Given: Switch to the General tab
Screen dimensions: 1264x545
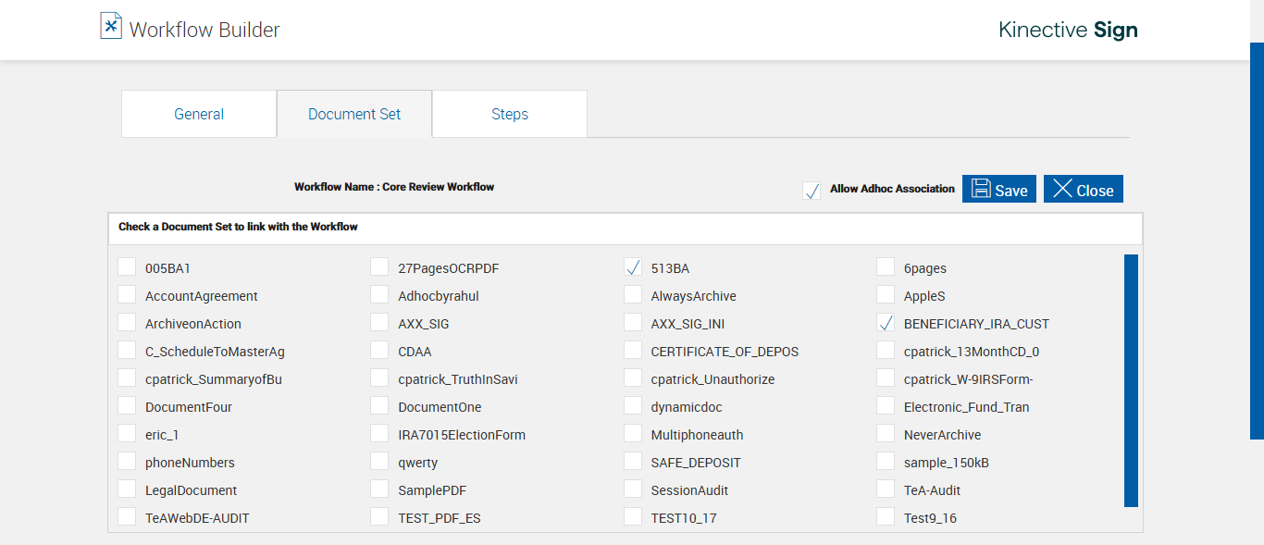Looking at the screenshot, I should pos(199,114).
